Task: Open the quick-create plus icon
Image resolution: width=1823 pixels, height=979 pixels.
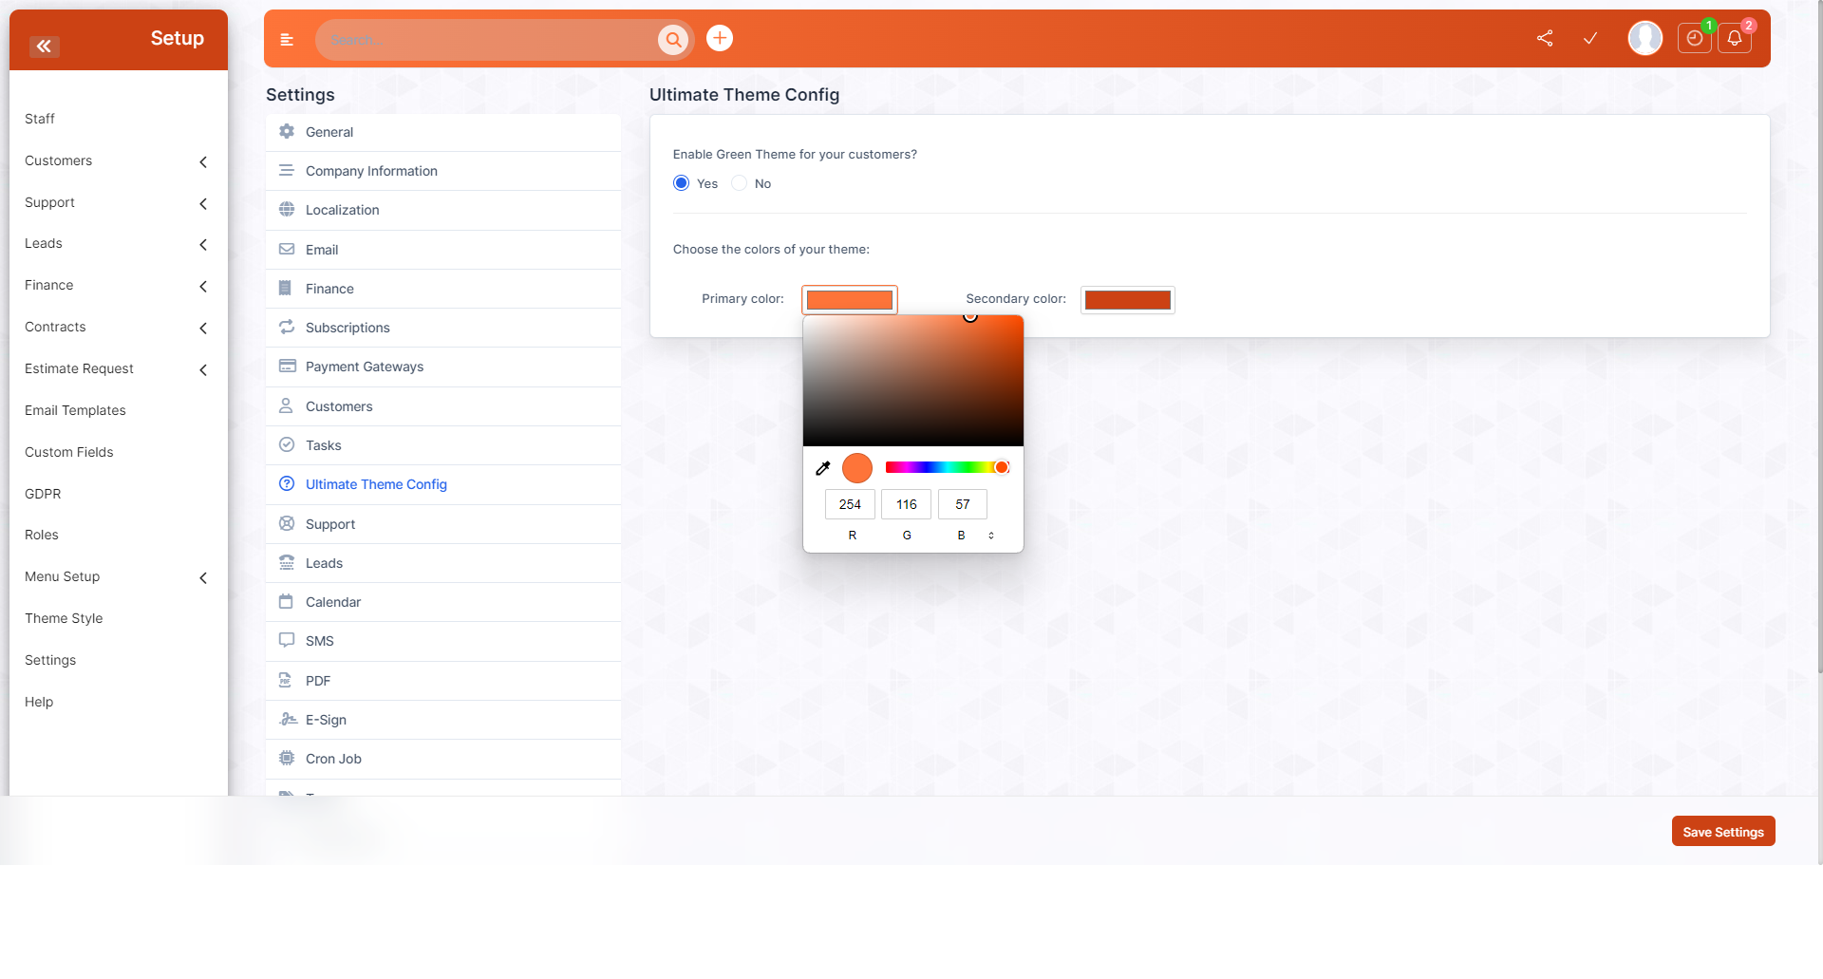Action: (719, 38)
